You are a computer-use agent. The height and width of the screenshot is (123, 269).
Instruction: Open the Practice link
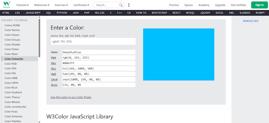pyautogui.click(x=174, y=5)
